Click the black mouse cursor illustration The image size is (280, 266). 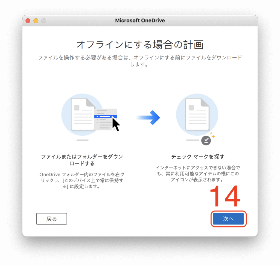[x=116, y=124]
